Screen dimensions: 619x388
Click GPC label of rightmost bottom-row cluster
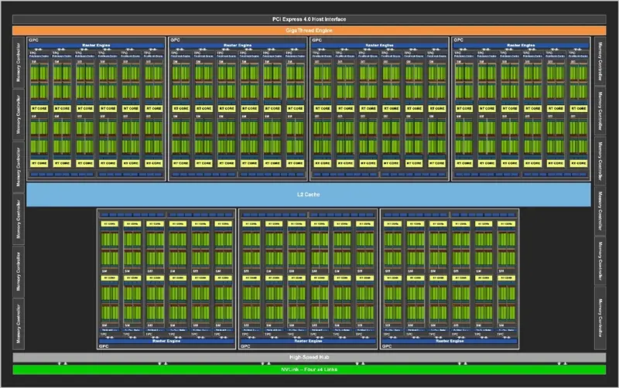[x=387, y=346]
